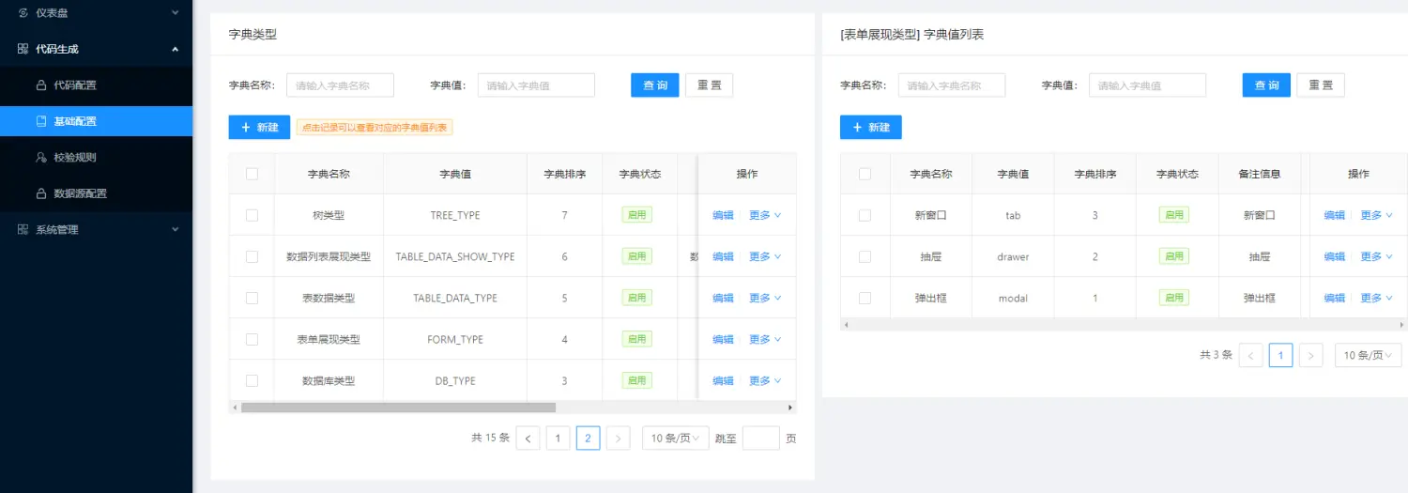The height and width of the screenshot is (493, 1408).
Task: Select the 基础配置 menu item
Action: (96, 121)
